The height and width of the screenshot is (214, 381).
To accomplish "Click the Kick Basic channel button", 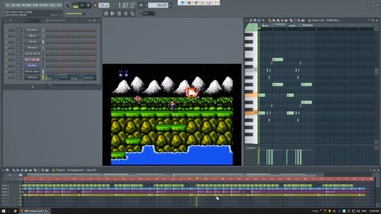I will (32, 30).
